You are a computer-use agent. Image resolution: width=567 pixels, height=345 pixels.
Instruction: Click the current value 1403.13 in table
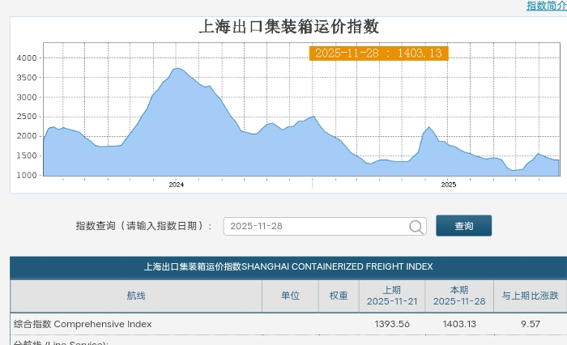(x=459, y=324)
